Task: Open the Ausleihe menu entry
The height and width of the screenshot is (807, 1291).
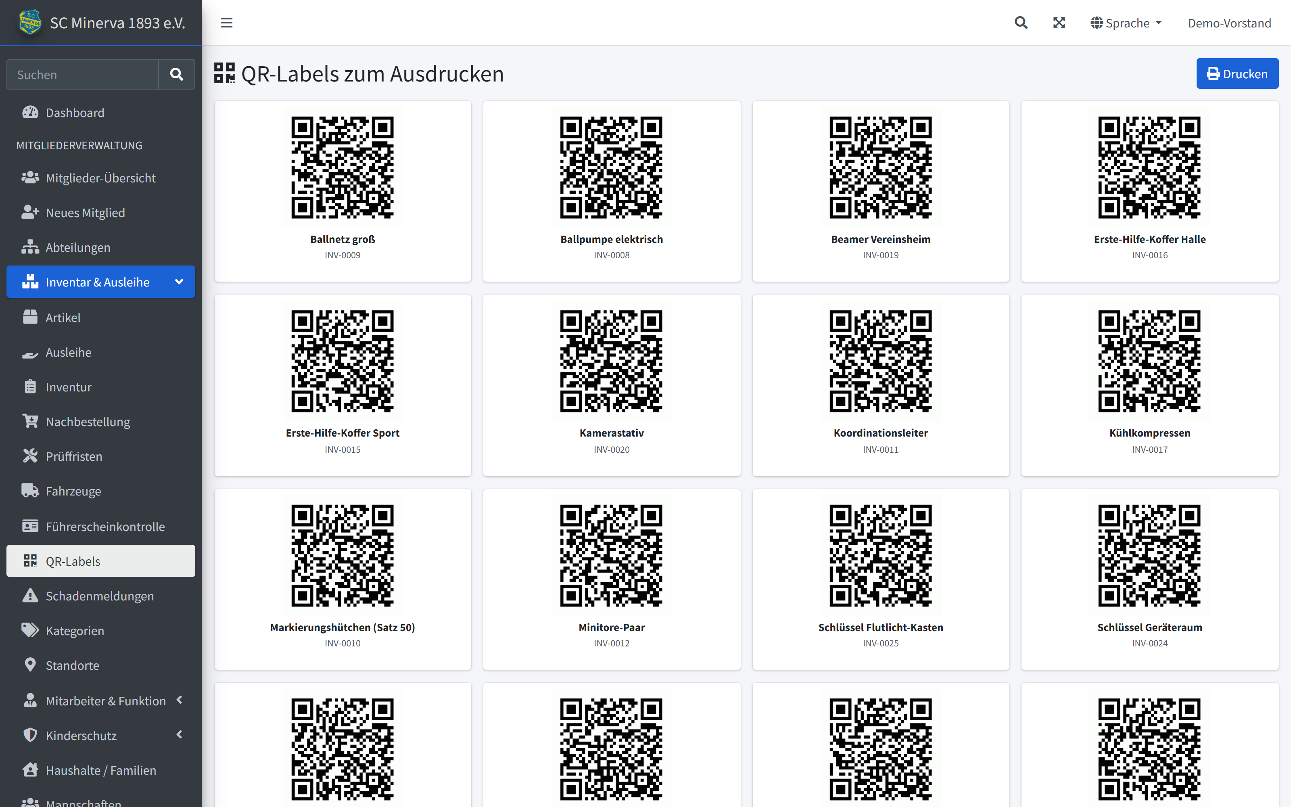Action: click(x=101, y=352)
